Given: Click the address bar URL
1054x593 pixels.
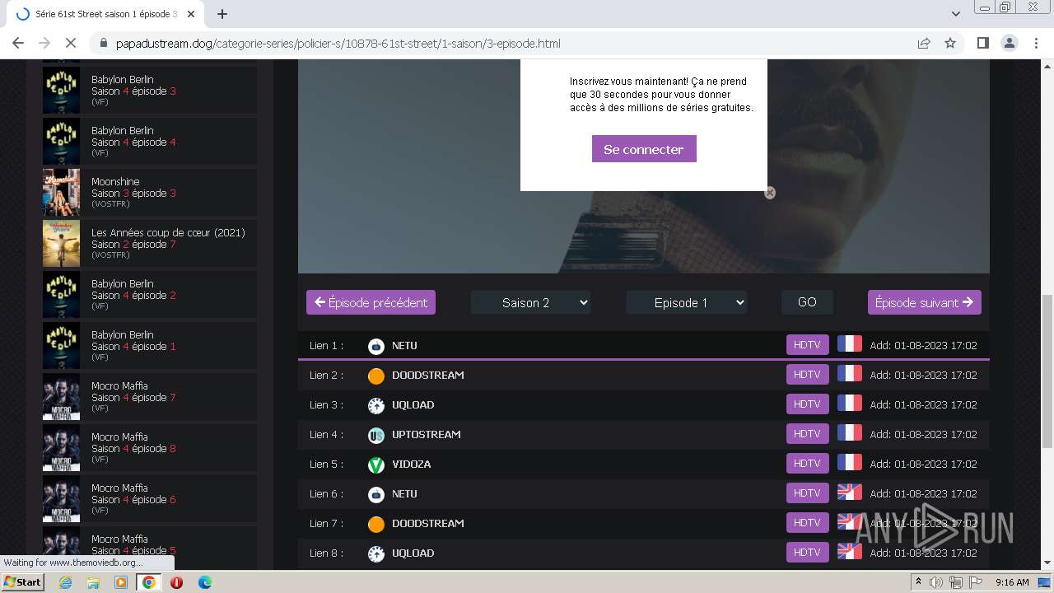Looking at the screenshot, I should pyautogui.click(x=338, y=43).
